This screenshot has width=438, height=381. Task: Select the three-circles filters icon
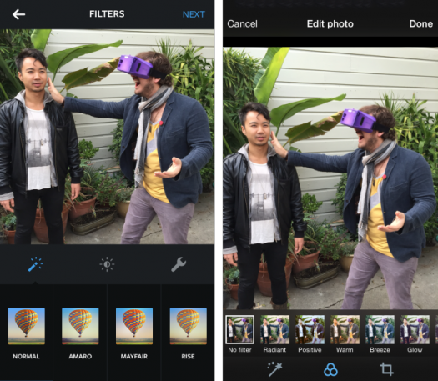tap(330, 369)
